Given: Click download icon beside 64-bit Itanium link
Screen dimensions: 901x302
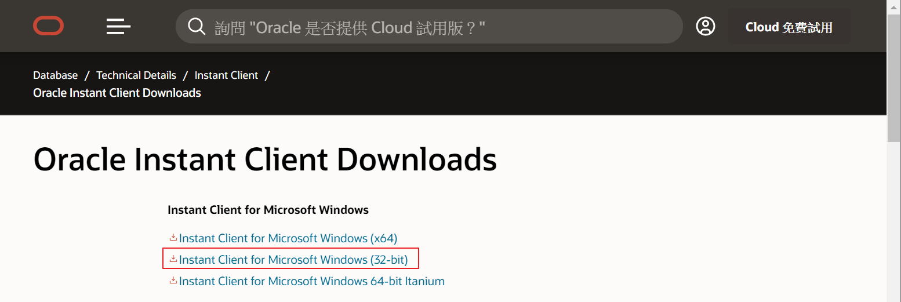Looking at the screenshot, I should [173, 281].
